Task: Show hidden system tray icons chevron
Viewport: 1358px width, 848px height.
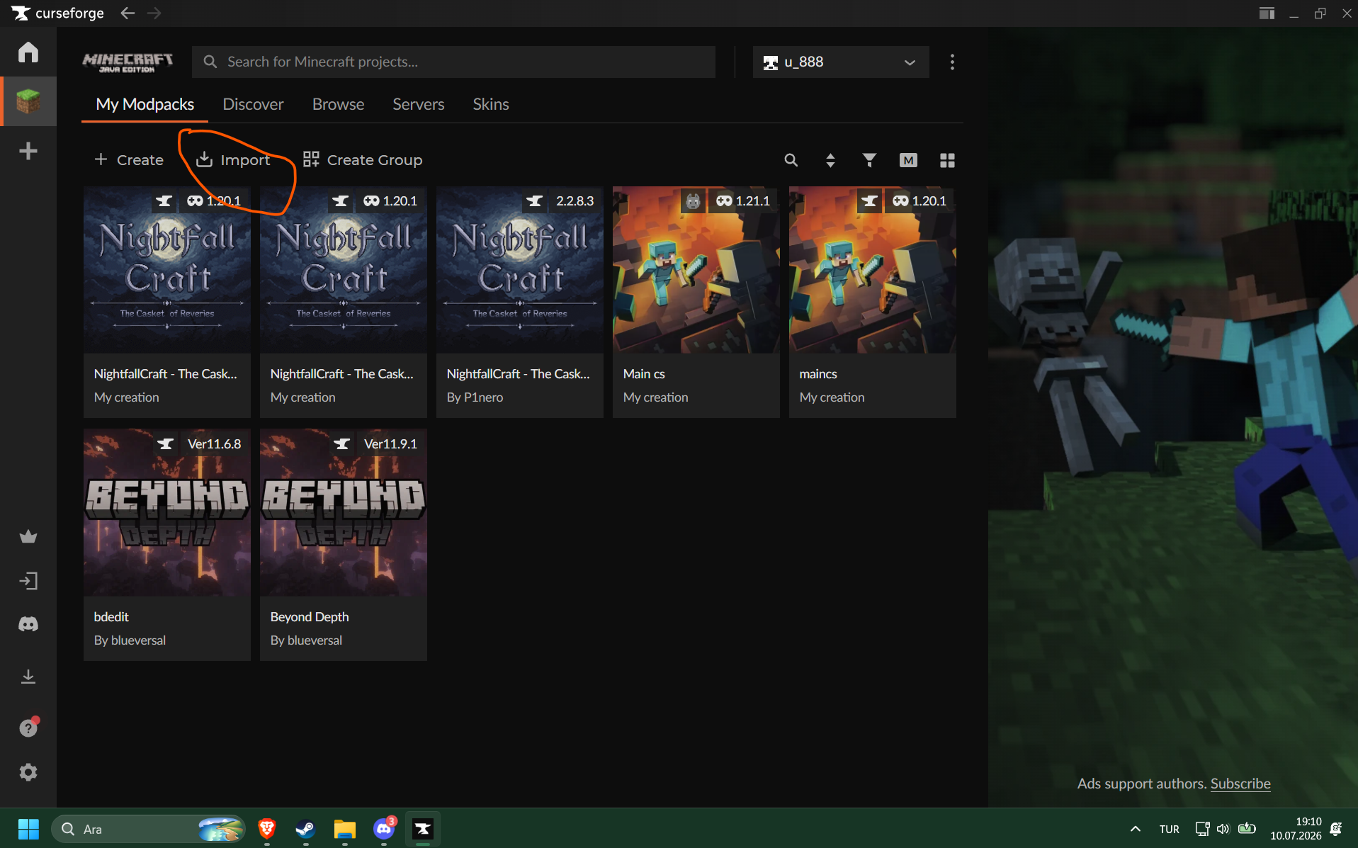Action: [x=1135, y=828]
